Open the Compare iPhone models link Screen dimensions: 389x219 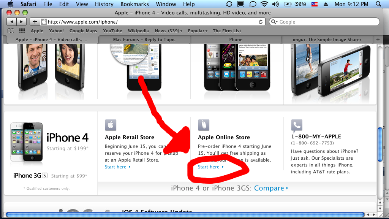[271, 188]
